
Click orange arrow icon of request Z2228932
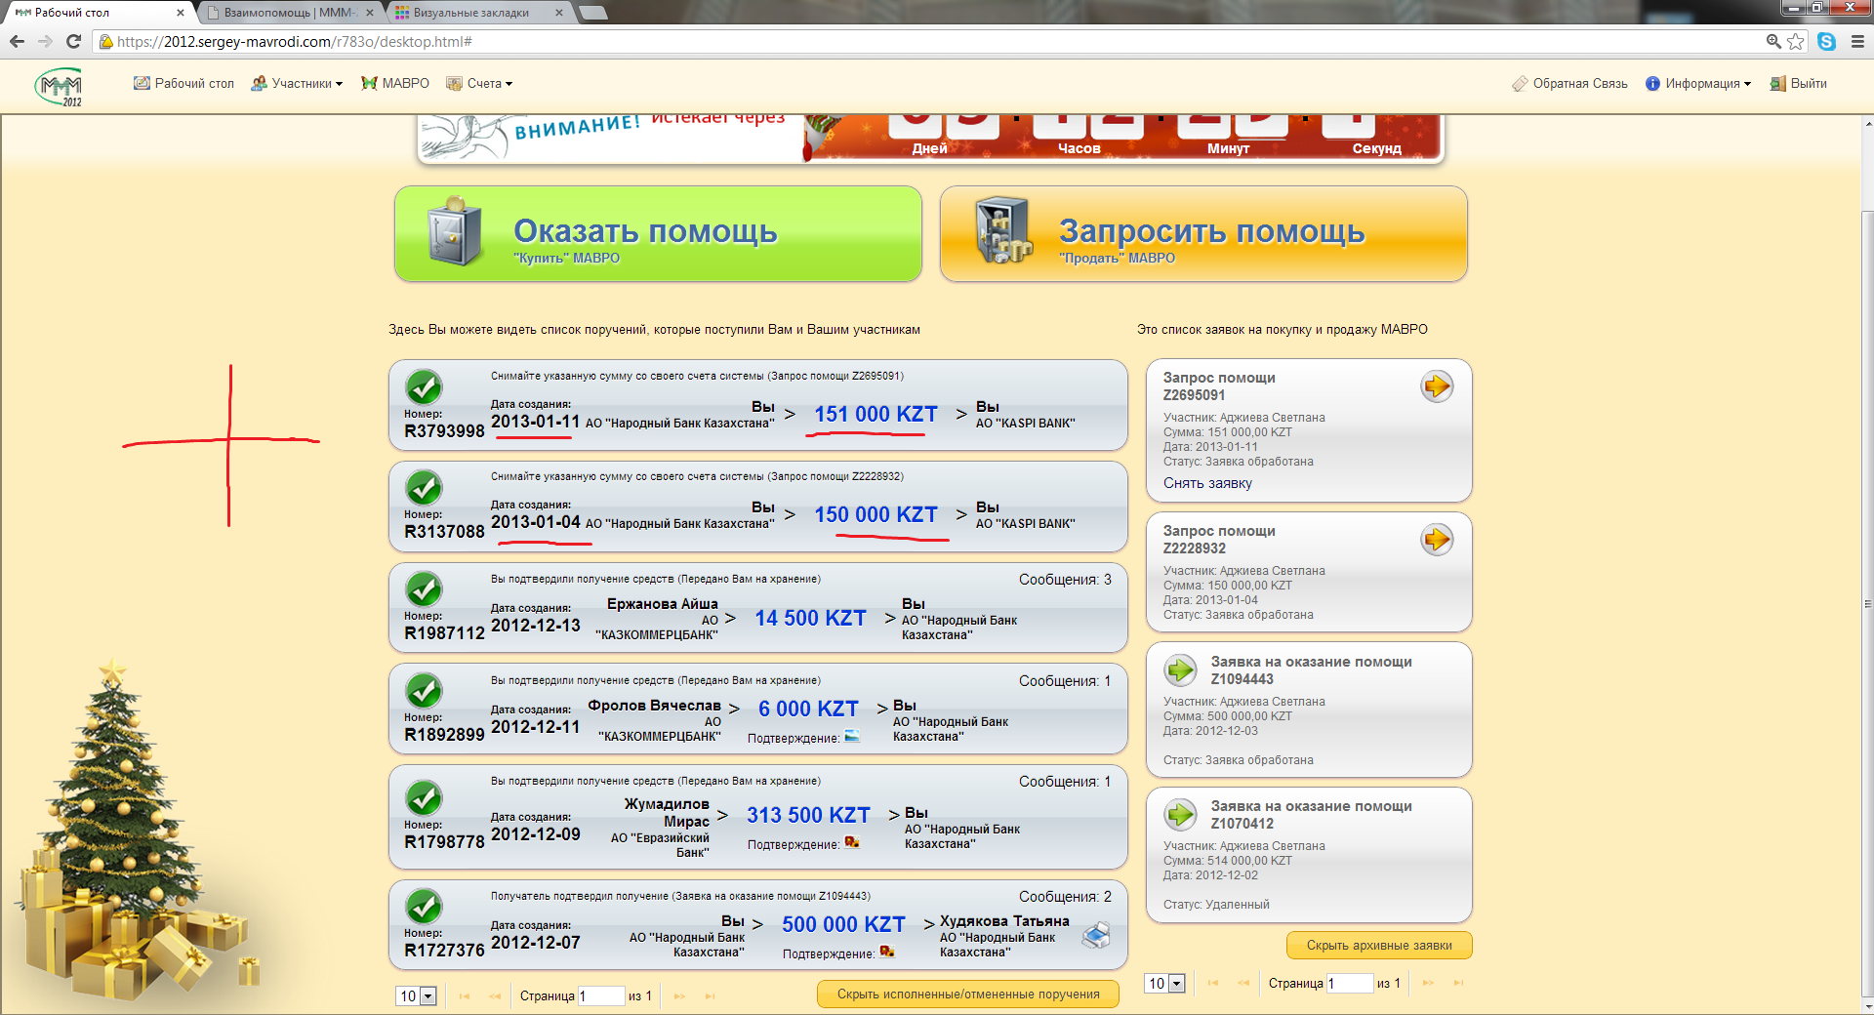pyautogui.click(x=1437, y=540)
